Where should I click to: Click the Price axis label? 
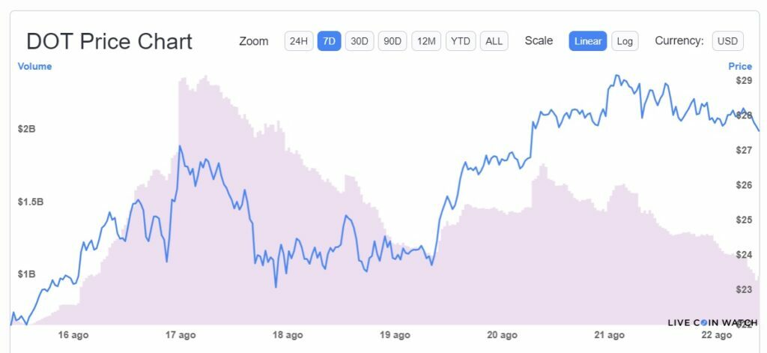click(x=740, y=67)
